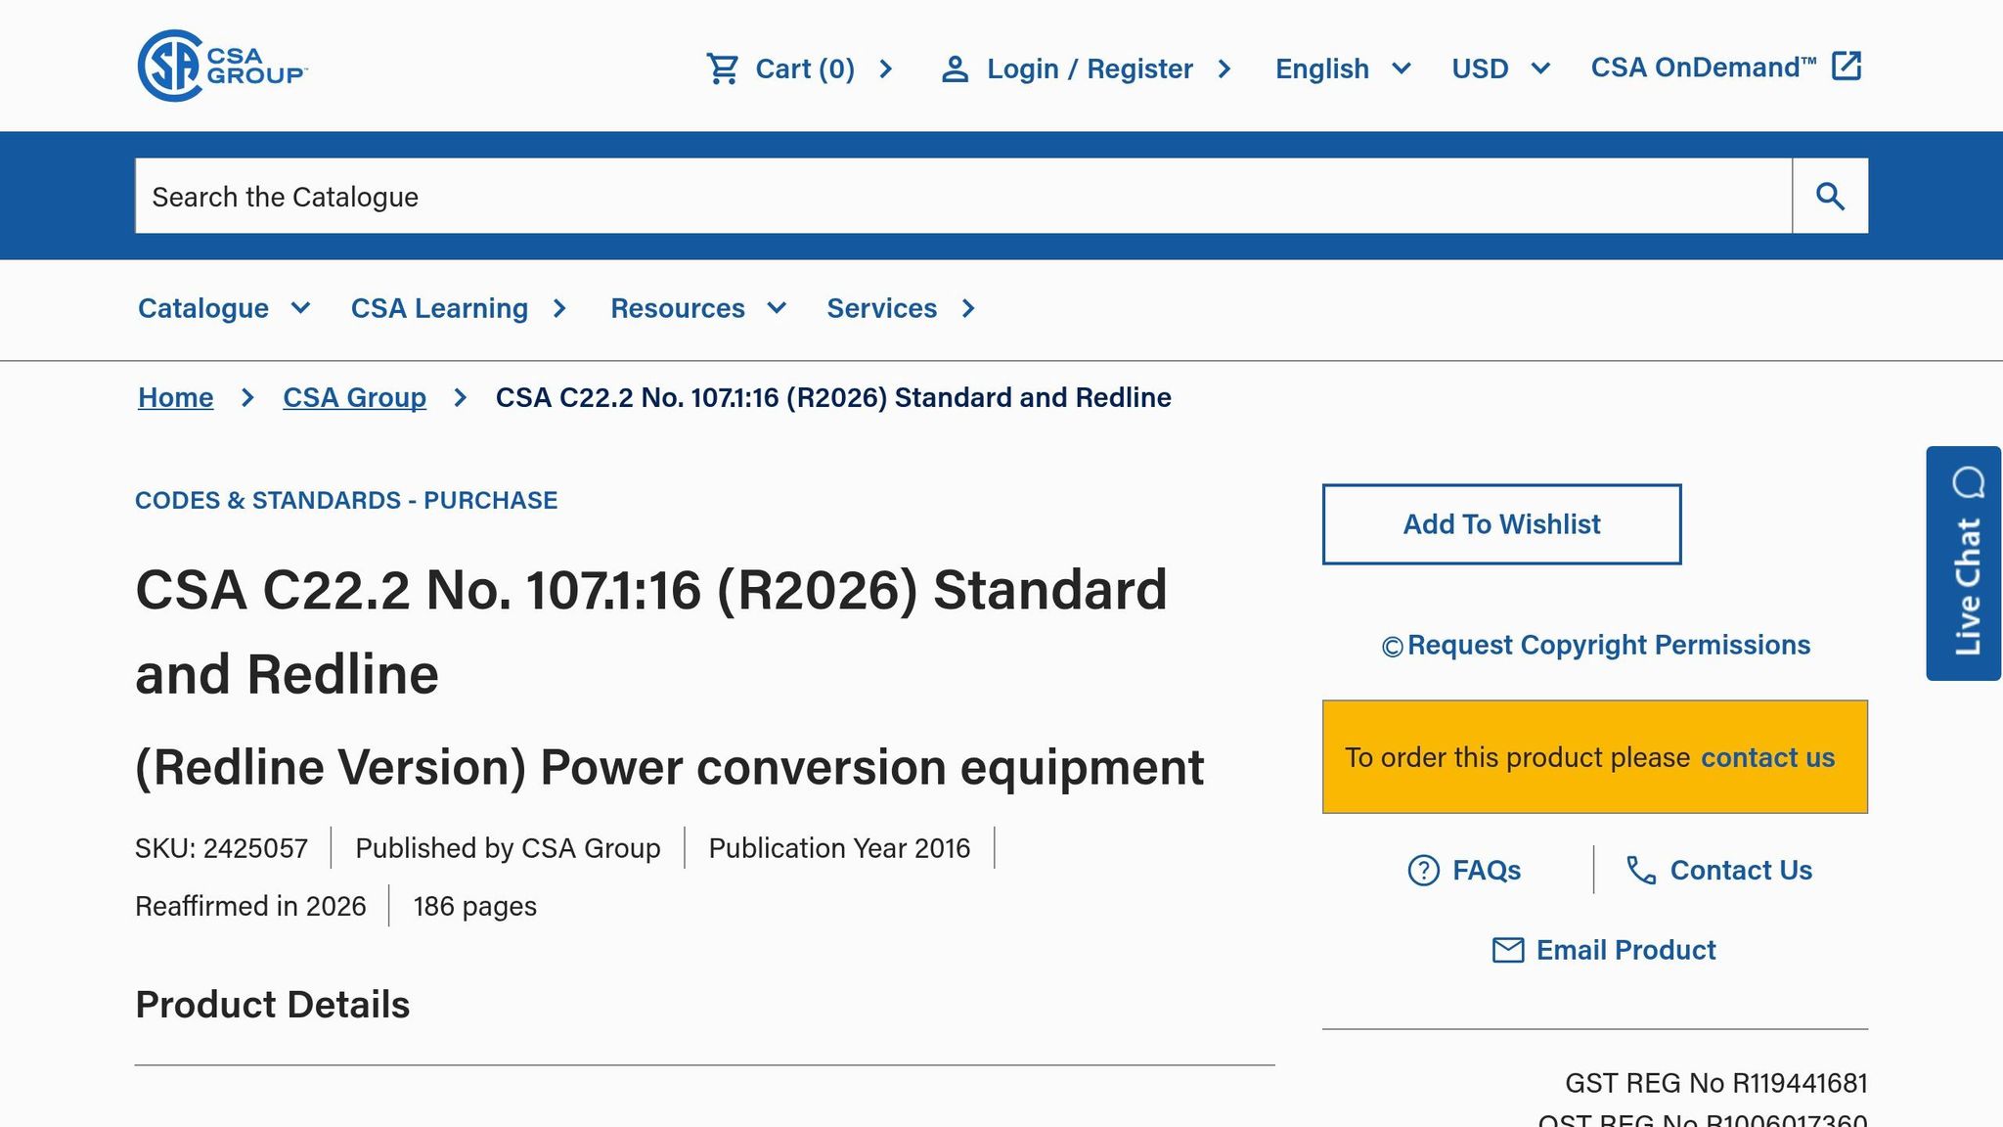Open CSA Group breadcrumb link
The width and height of the screenshot is (2003, 1127).
354,397
